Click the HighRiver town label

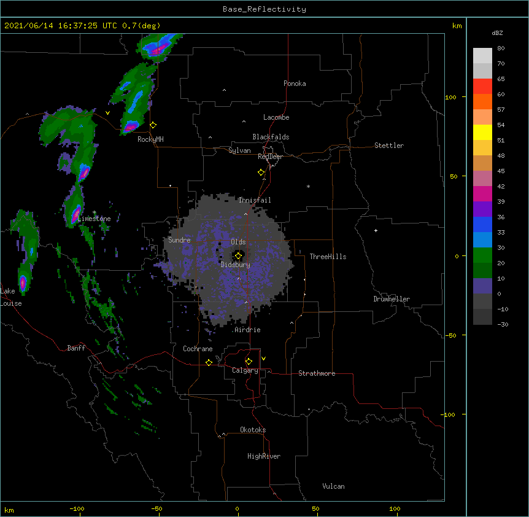pyautogui.click(x=264, y=456)
